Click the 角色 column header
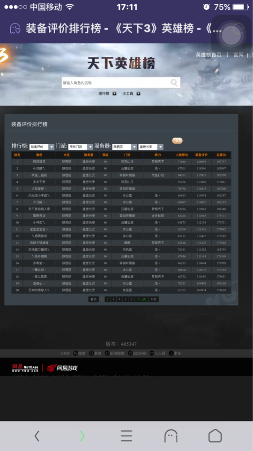This screenshot has height=451, width=253. tap(39, 155)
